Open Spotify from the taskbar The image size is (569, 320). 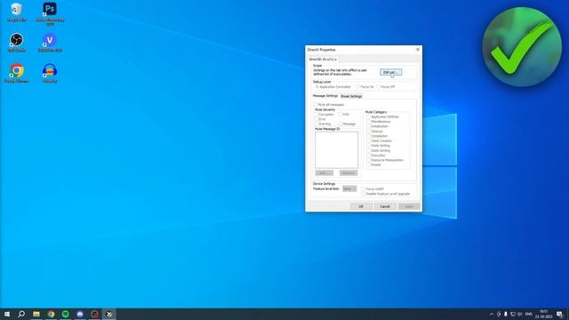[65, 314]
